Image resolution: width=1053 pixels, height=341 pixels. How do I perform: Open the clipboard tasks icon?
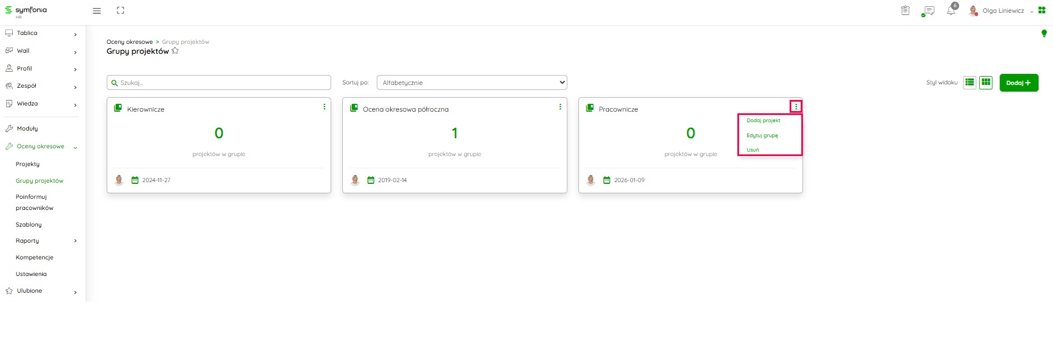coord(905,11)
